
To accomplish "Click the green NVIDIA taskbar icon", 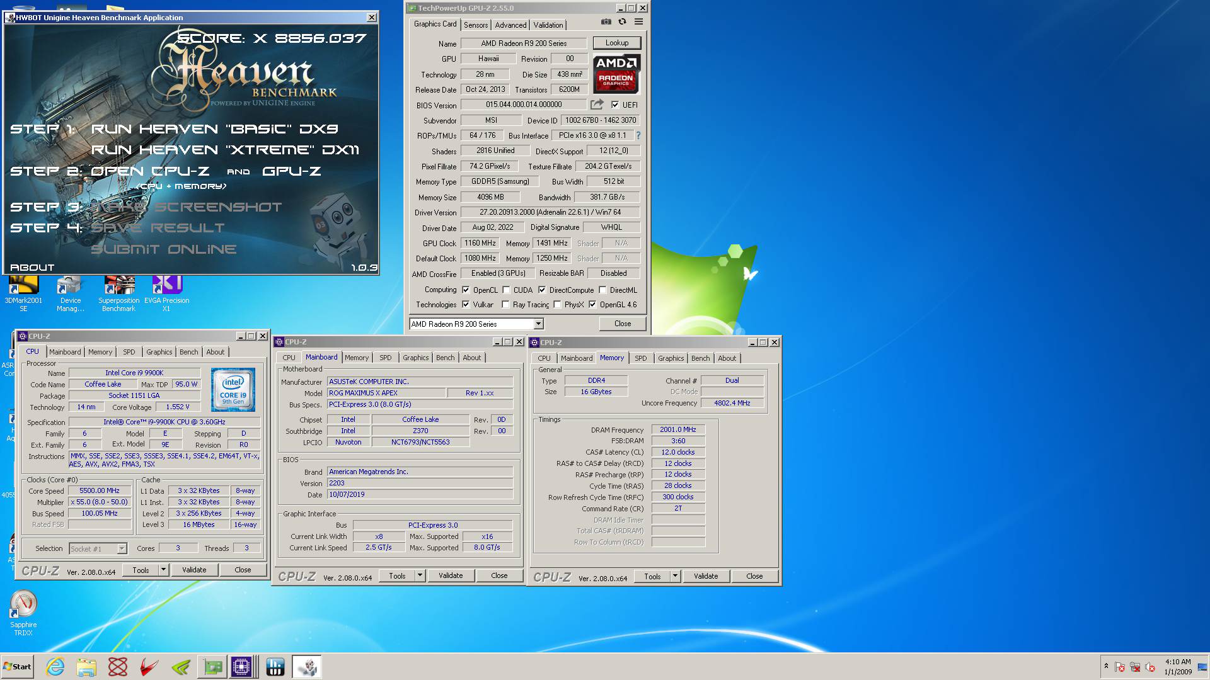I will pos(180,667).
